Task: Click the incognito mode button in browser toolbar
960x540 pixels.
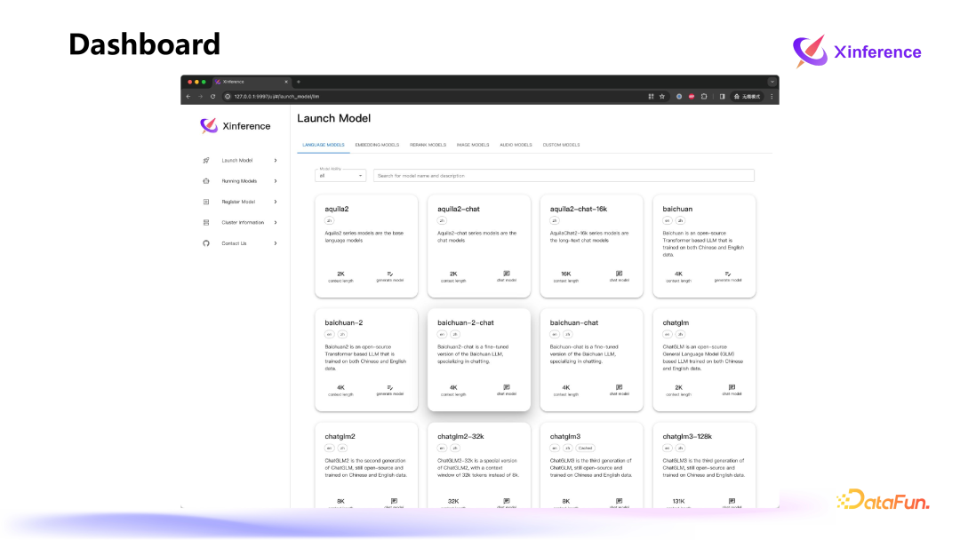Action: [x=747, y=97]
